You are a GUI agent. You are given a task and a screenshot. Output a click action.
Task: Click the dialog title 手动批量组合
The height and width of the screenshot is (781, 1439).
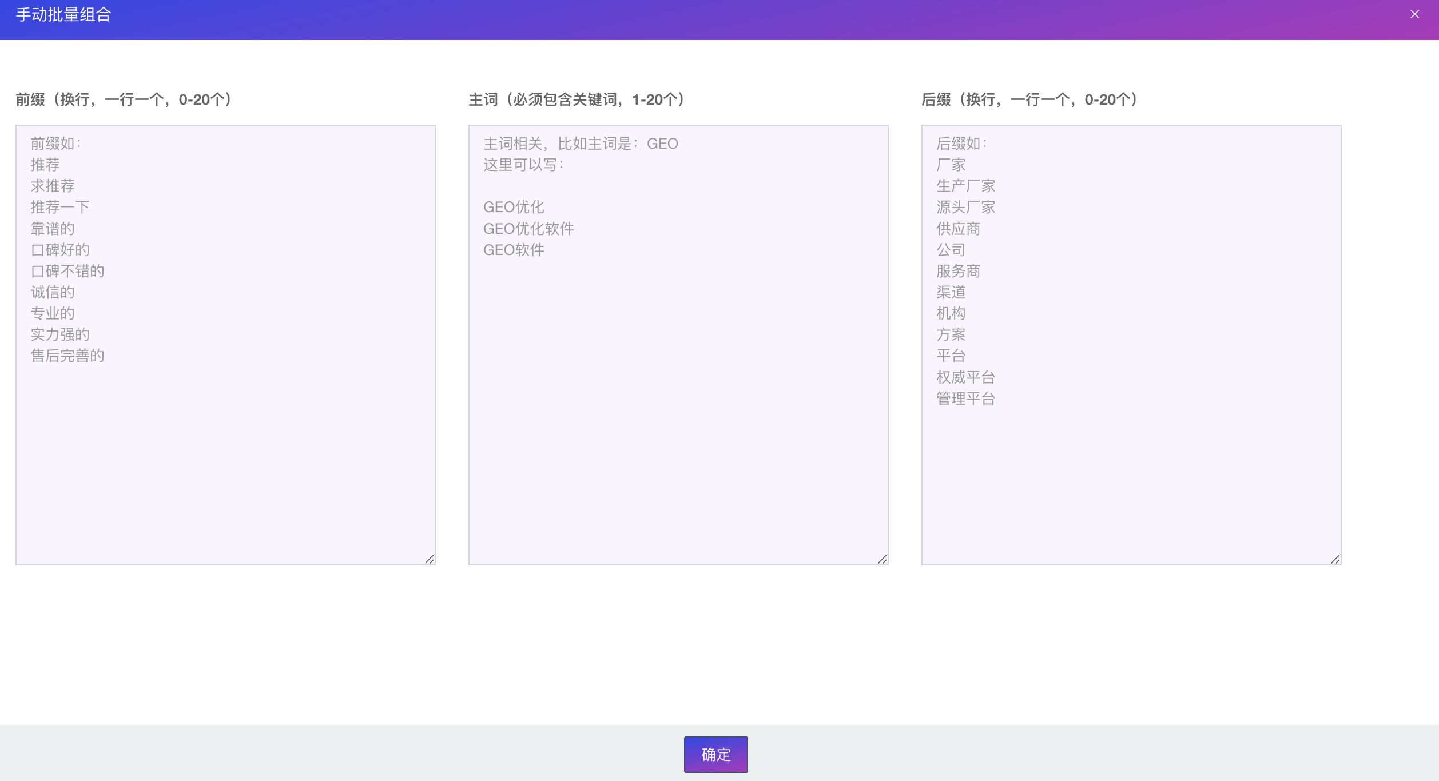[63, 14]
